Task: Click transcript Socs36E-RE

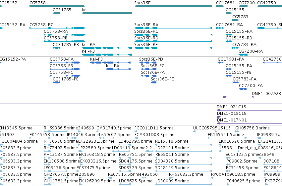Action: point(173,48)
